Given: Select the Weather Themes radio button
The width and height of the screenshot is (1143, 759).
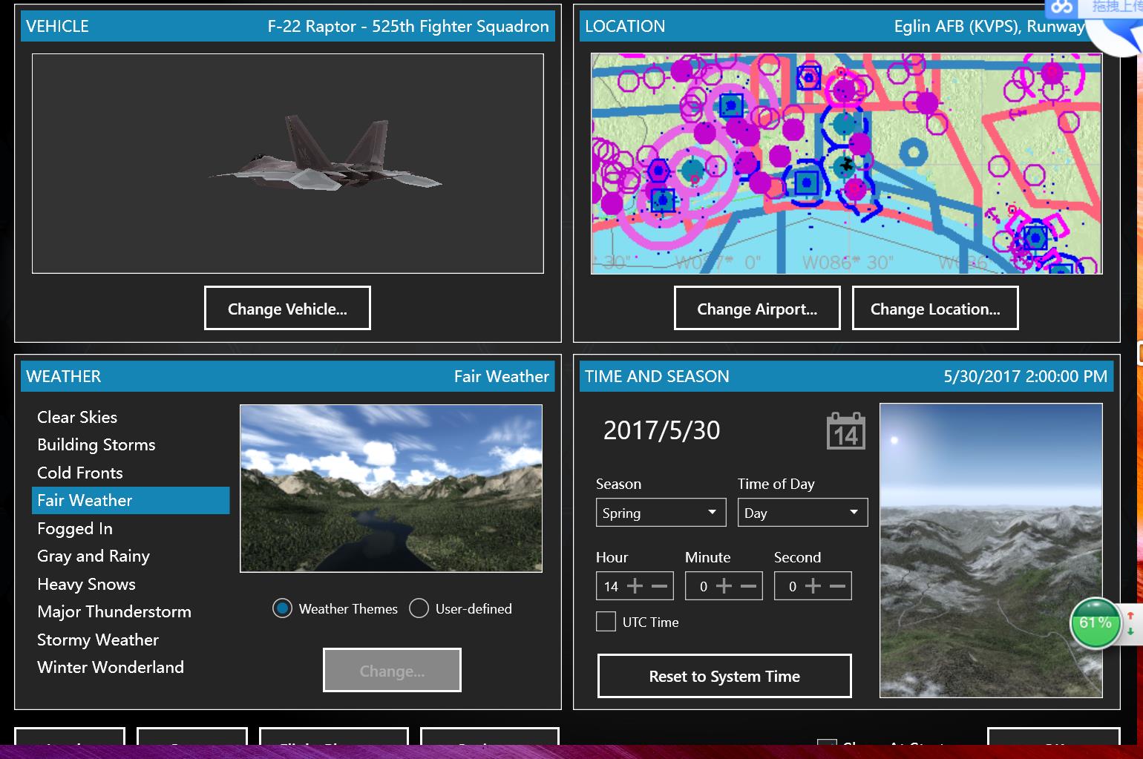Looking at the screenshot, I should [283, 608].
